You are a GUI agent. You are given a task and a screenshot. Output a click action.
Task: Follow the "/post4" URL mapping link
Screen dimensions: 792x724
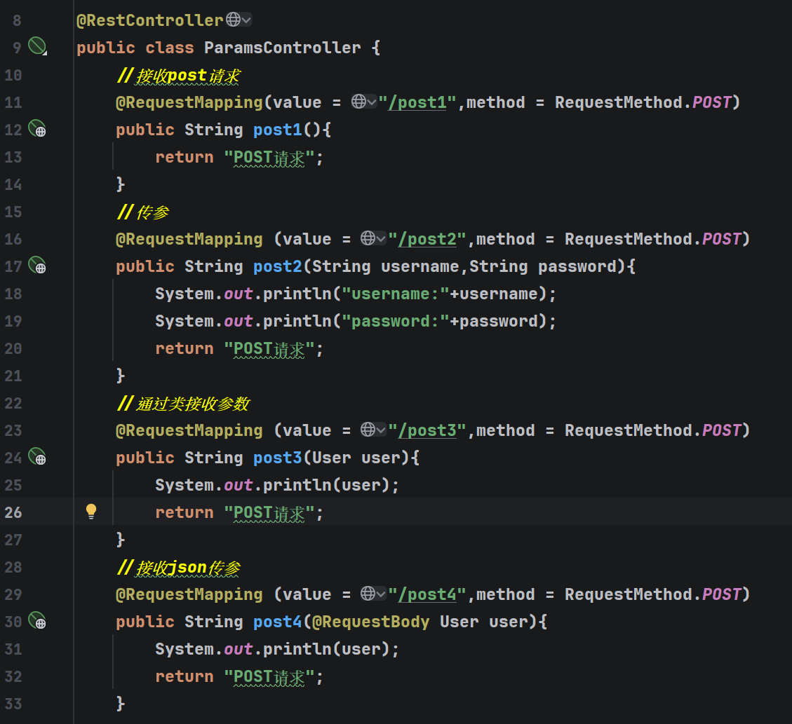coord(427,594)
